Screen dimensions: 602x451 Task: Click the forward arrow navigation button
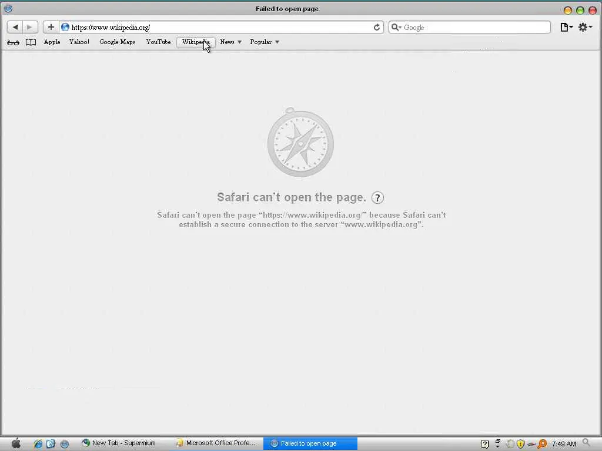tap(30, 27)
